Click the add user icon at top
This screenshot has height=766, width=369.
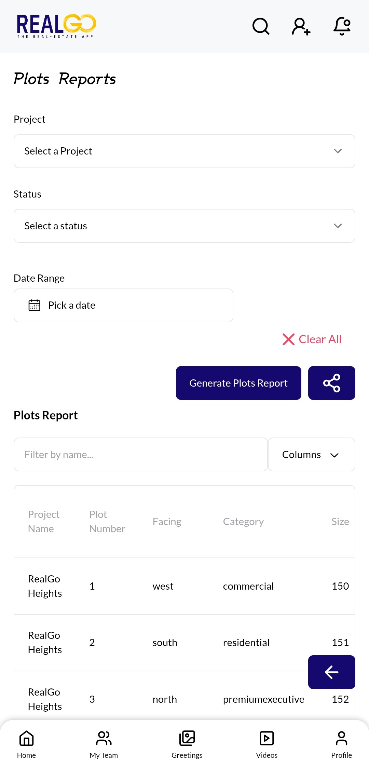301,27
